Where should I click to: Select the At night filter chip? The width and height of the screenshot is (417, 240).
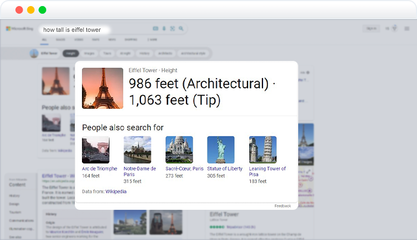coord(125,53)
